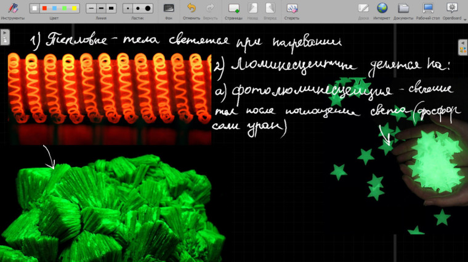The image size is (468, 262).
Task: Click Отменить undo arrow
Action: point(192,10)
